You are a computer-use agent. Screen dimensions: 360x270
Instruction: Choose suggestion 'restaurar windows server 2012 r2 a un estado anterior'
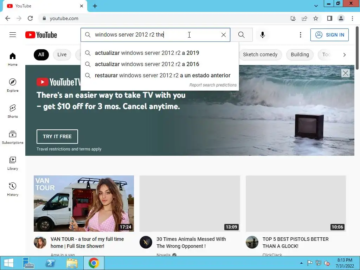[160, 75]
